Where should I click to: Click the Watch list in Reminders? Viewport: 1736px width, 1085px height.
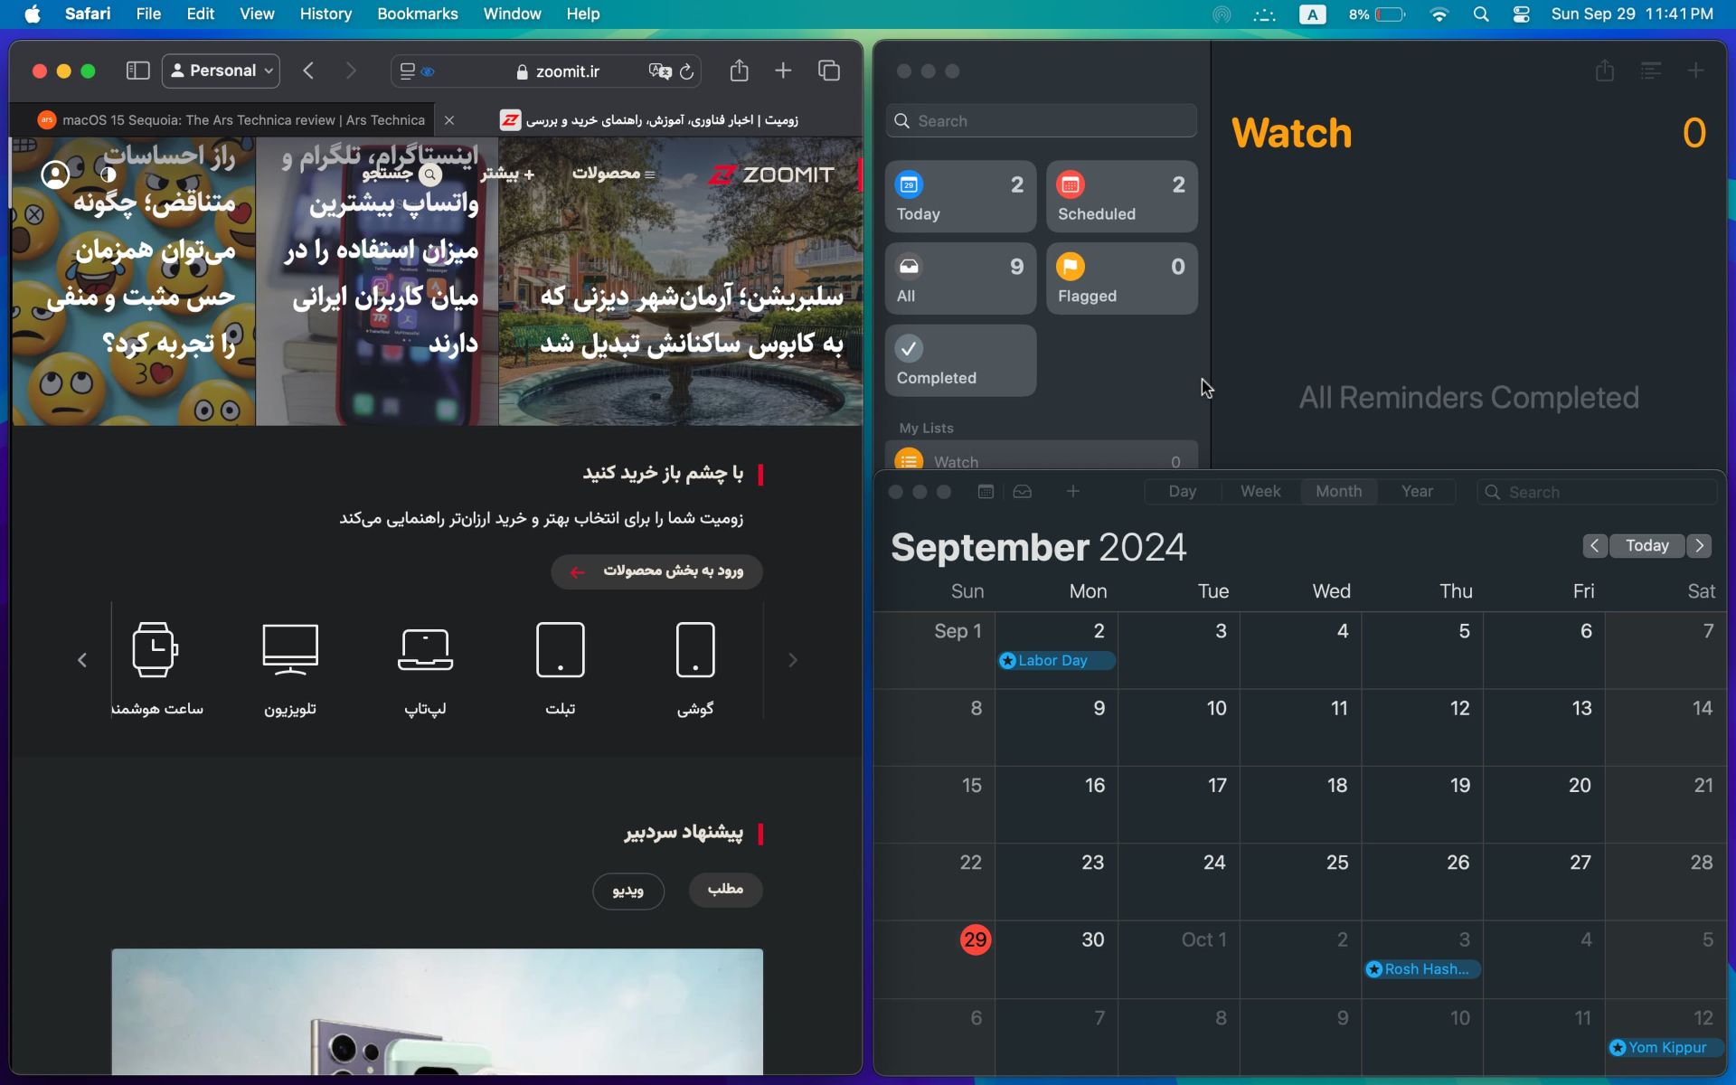click(1043, 460)
